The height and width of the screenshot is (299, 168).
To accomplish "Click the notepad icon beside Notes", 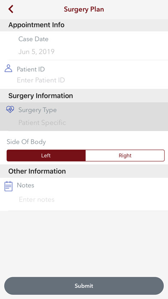I will [9, 186].
